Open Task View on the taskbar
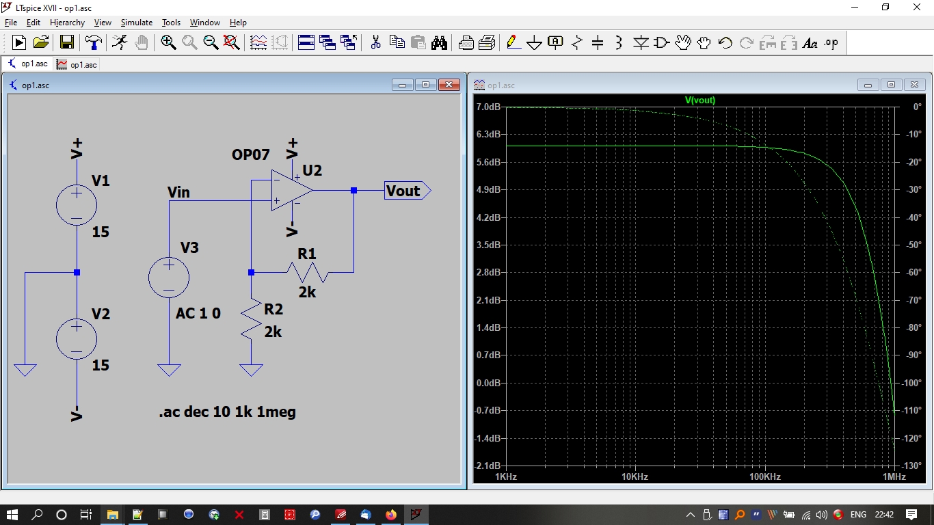Image resolution: width=934 pixels, height=525 pixels. (x=86, y=515)
